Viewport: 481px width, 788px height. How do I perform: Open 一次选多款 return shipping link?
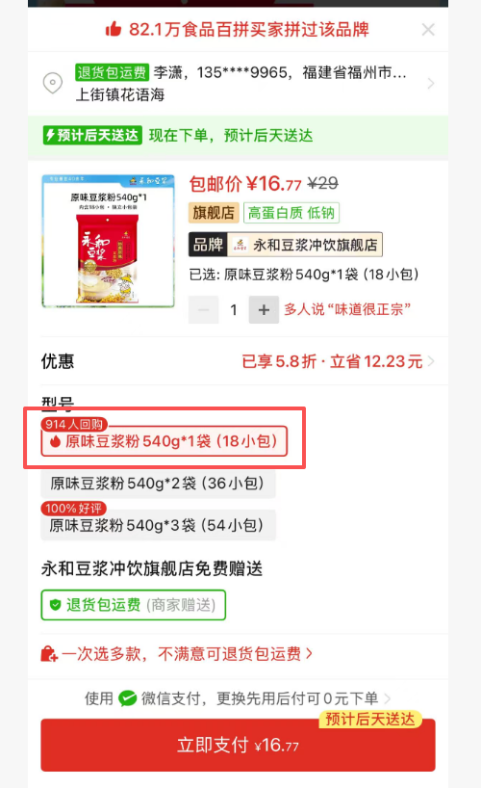(187, 654)
